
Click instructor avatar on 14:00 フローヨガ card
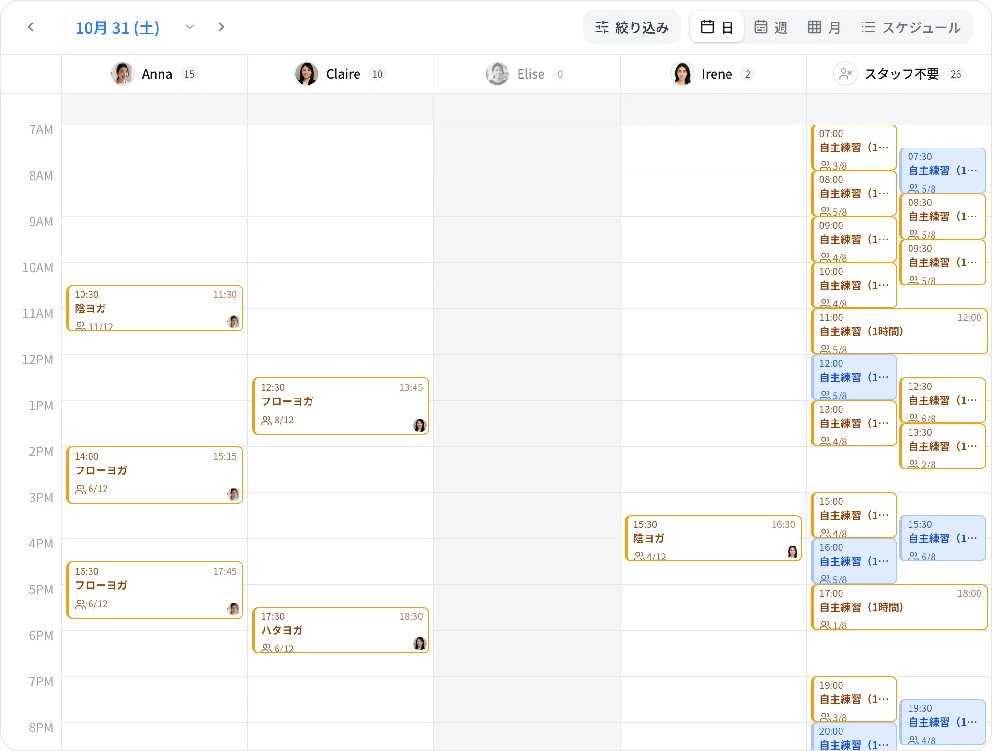click(x=233, y=494)
